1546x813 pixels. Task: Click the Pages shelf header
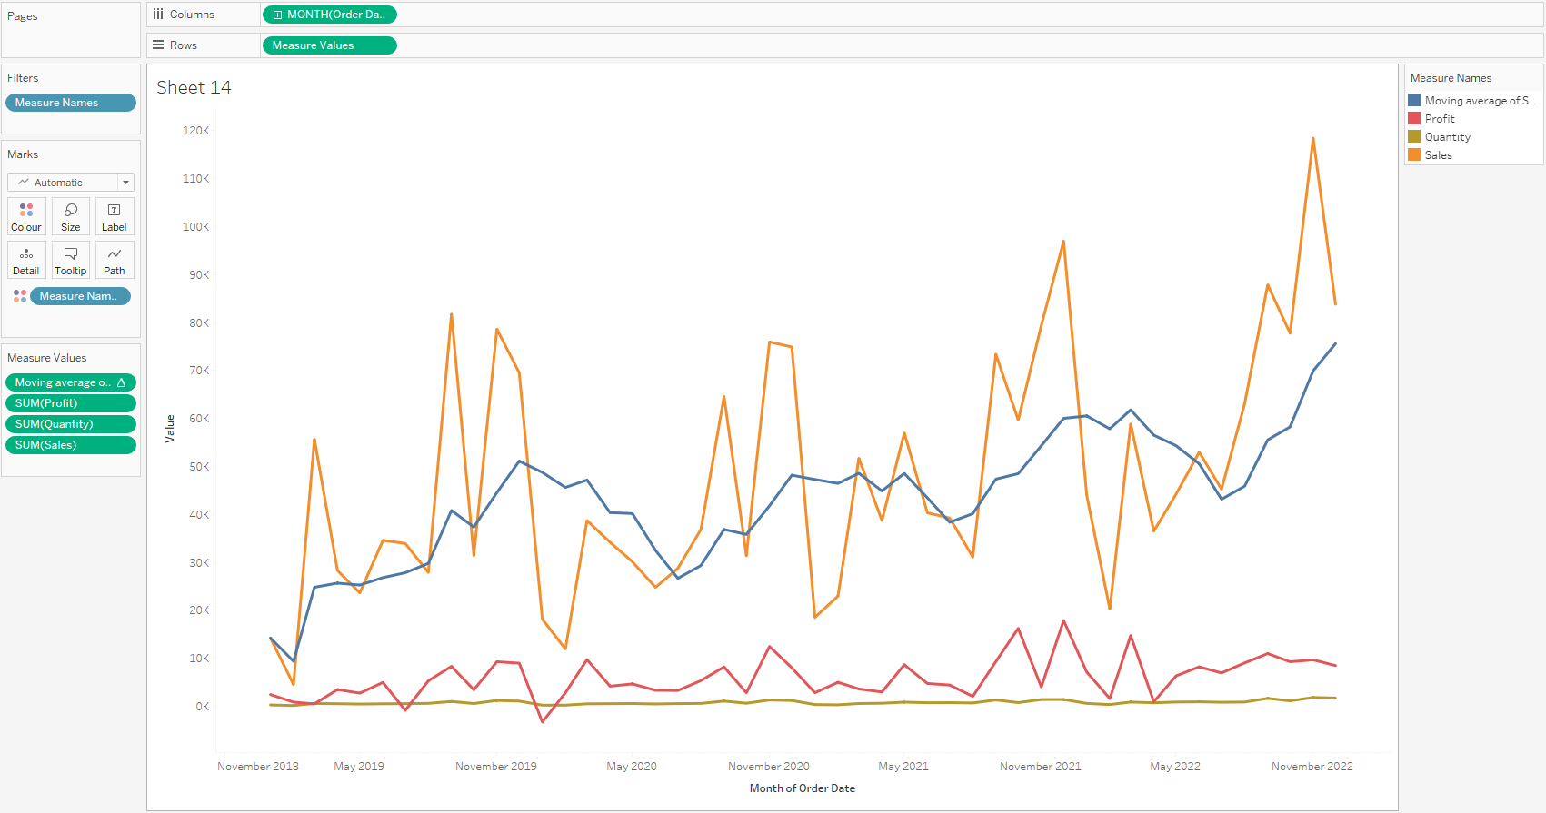pos(23,16)
